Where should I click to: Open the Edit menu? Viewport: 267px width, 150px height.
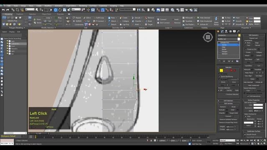pos(9,6)
